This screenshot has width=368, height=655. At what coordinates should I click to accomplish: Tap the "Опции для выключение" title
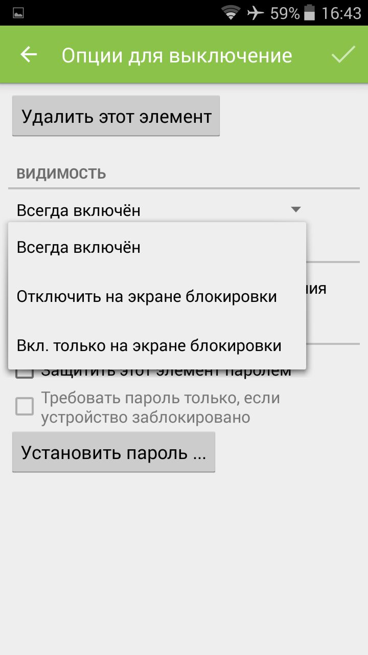tap(177, 55)
